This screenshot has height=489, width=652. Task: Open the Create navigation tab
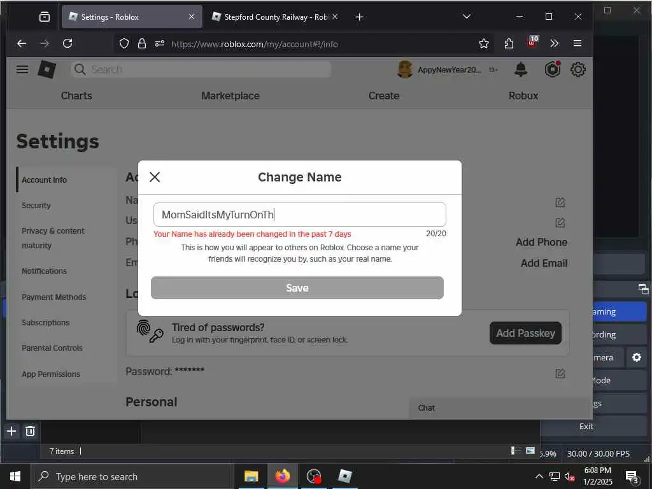tap(384, 96)
